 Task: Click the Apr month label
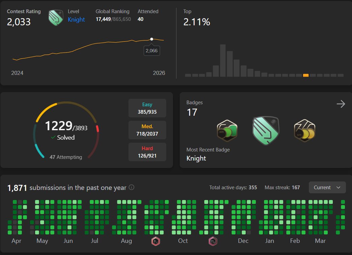(x=17, y=241)
